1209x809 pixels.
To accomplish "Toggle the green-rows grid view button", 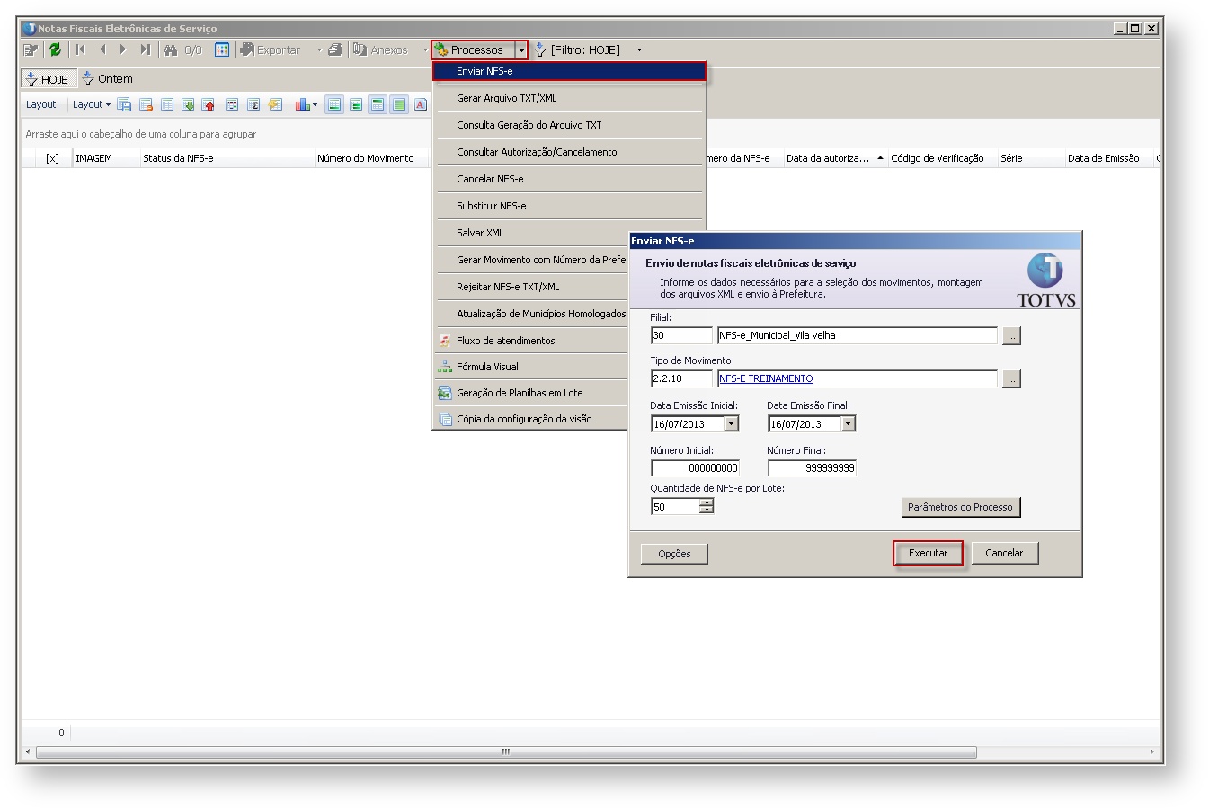I will (x=334, y=105).
